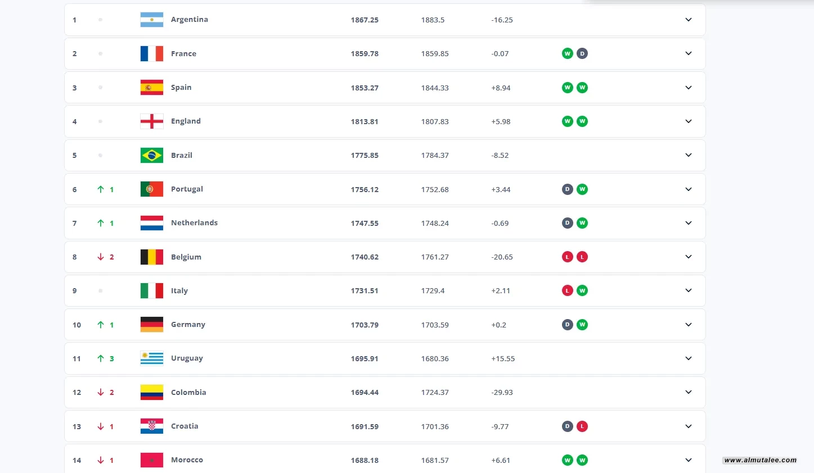The image size is (814, 473).
Task: Expand the England row chevron
Action: coord(689,121)
